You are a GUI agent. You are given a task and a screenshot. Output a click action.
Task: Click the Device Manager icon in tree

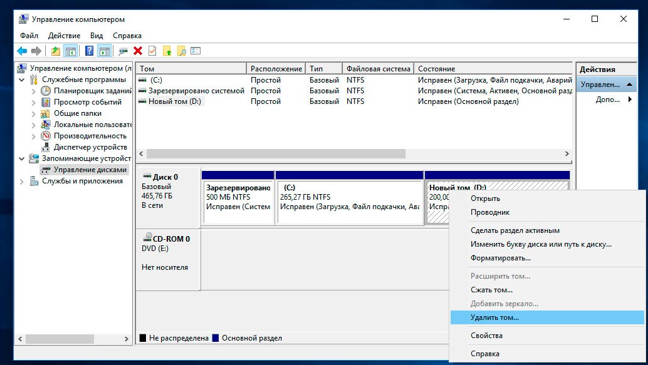[x=46, y=147]
